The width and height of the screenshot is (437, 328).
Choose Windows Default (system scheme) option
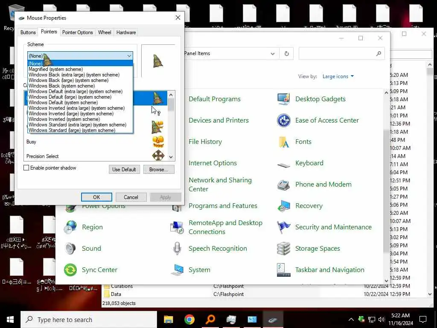pos(80,102)
